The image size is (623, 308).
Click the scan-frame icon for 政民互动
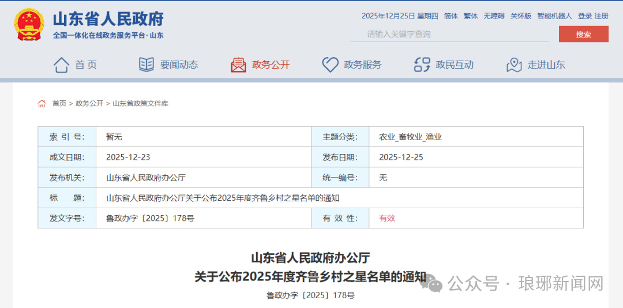point(422,65)
